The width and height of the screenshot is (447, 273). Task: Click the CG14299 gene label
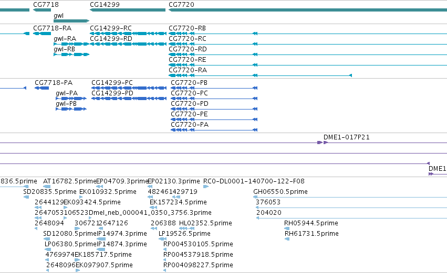point(105,5)
